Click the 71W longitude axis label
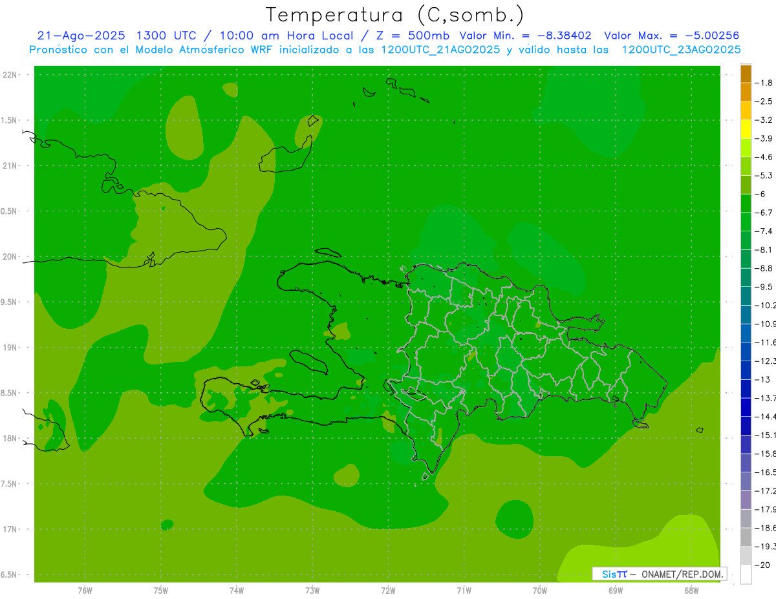The height and width of the screenshot is (599, 776). (464, 590)
